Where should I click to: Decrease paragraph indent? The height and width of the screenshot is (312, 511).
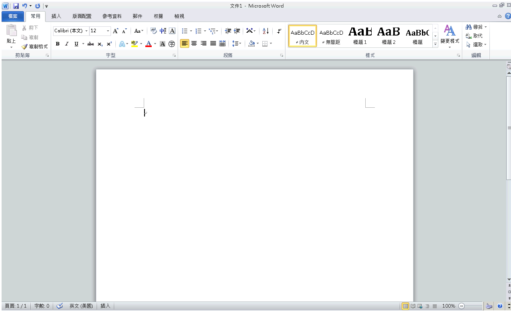(228, 31)
